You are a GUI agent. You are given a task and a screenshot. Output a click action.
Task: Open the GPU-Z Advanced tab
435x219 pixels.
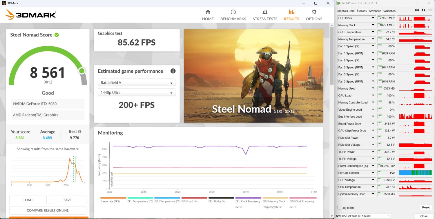(375, 11)
